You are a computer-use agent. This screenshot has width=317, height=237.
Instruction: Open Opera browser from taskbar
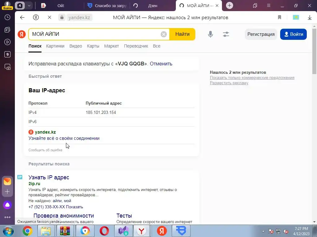104,231
